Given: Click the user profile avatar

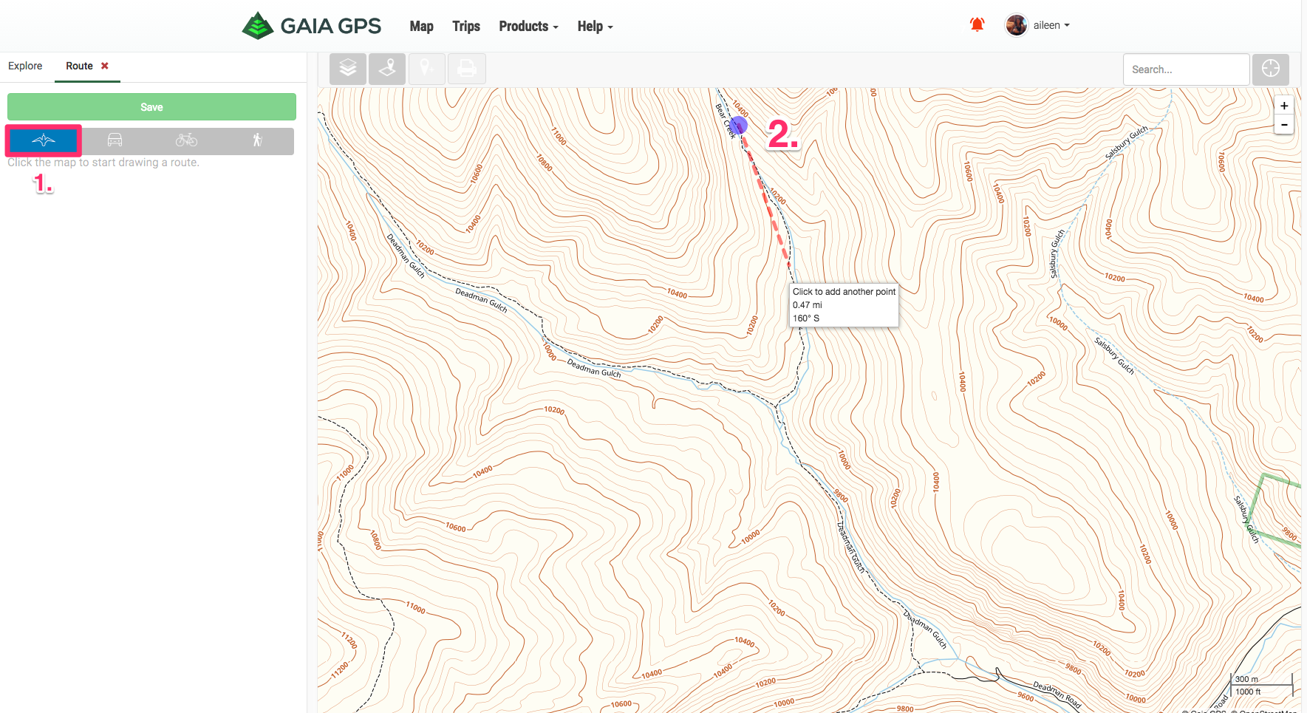Looking at the screenshot, I should 1016,25.
